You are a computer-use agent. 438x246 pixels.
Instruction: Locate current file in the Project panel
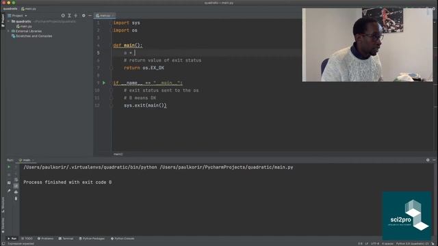pos(63,16)
